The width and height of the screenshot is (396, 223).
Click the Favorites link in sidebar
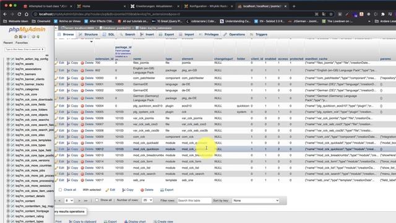(x=22, y=43)
